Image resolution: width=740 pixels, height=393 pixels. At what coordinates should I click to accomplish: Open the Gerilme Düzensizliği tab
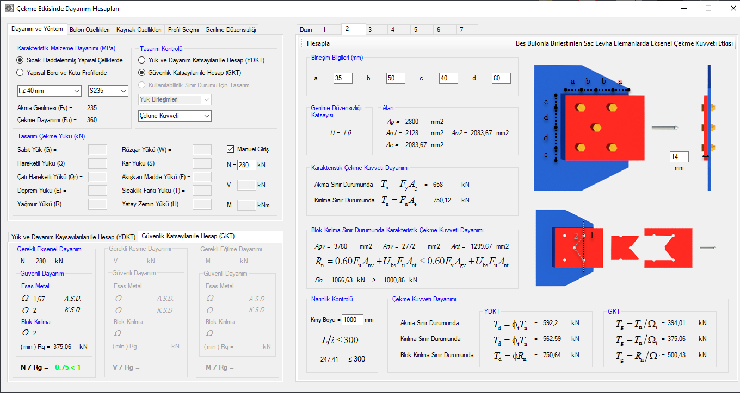point(231,30)
